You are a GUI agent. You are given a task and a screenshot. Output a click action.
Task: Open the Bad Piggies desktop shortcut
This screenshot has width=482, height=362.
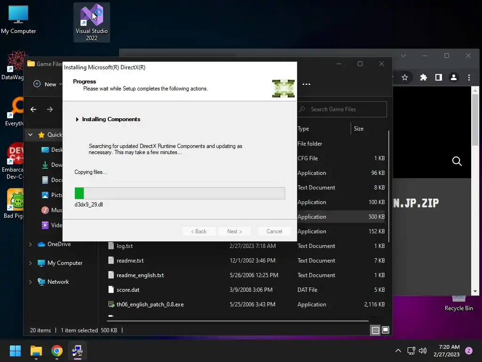click(13, 204)
